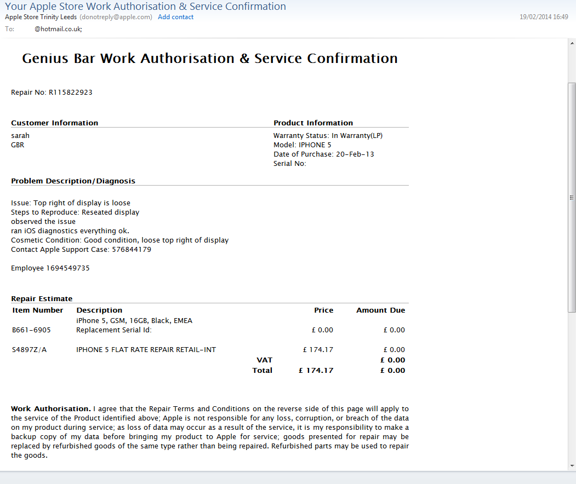This screenshot has width=576, height=484.
Task: Click the 'Replacement Serial Id:' text
Action: click(114, 330)
